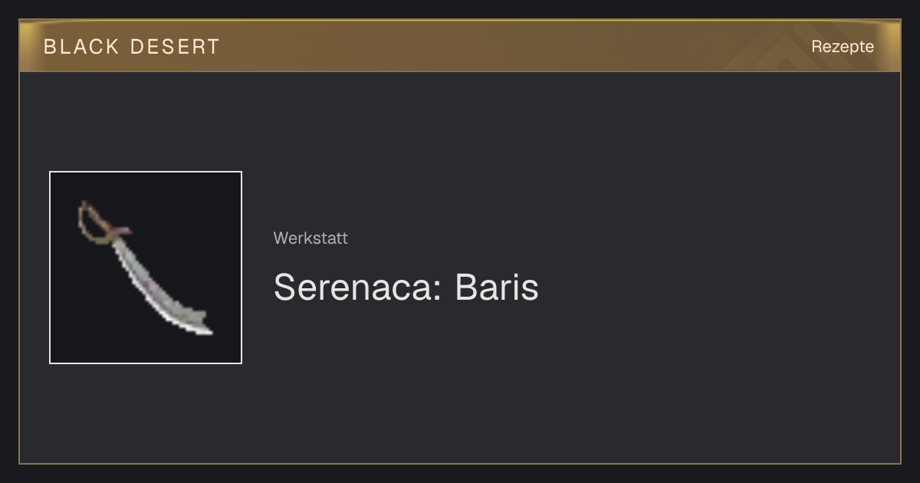The width and height of the screenshot is (920, 483).
Task: Click the gold bottom border of the card
Action: point(460,464)
